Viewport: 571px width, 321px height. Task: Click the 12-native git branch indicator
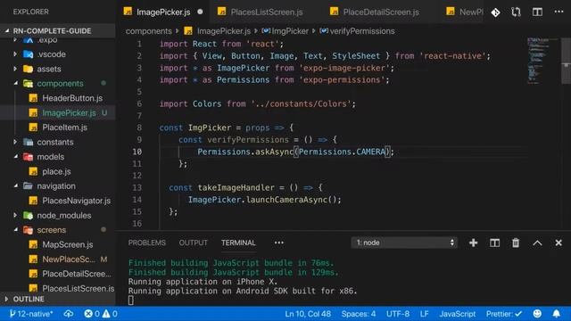click(x=31, y=314)
